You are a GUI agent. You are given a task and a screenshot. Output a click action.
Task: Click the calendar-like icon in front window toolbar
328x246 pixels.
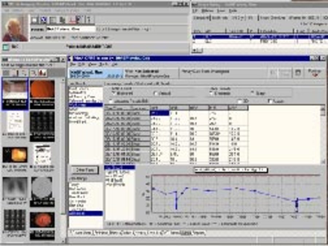point(298,73)
